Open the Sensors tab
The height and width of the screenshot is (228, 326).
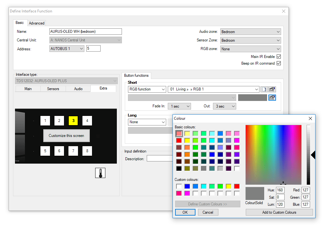pyautogui.click(x=53, y=89)
